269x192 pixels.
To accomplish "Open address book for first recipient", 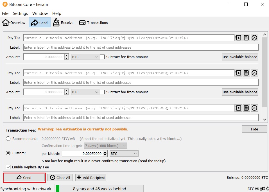I will pos(238,38).
